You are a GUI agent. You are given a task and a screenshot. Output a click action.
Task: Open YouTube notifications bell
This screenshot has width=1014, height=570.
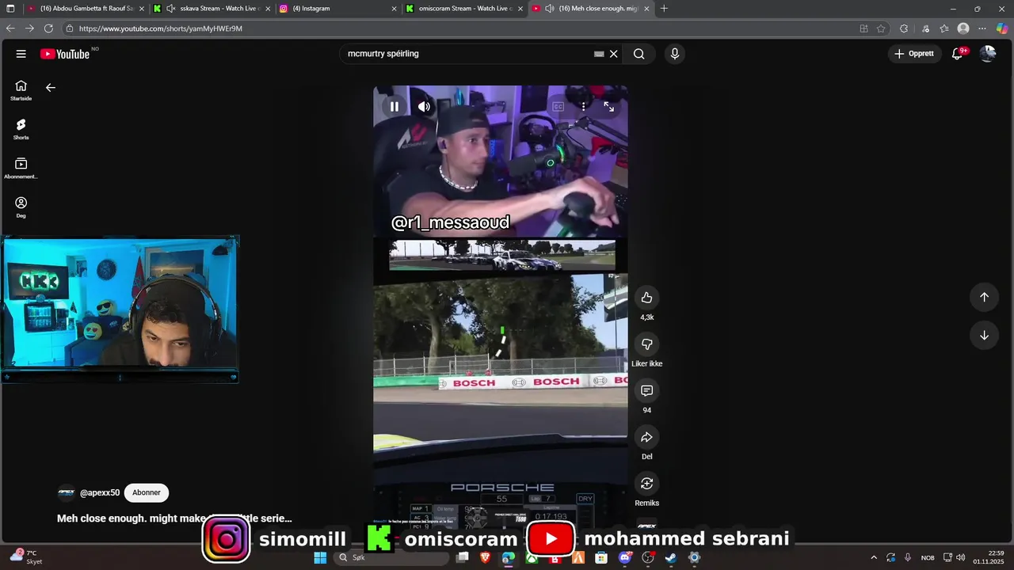point(958,54)
